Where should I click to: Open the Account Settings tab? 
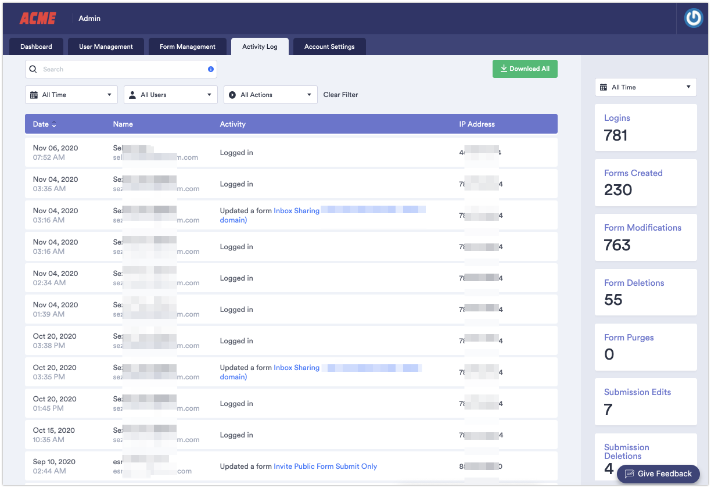(x=329, y=46)
